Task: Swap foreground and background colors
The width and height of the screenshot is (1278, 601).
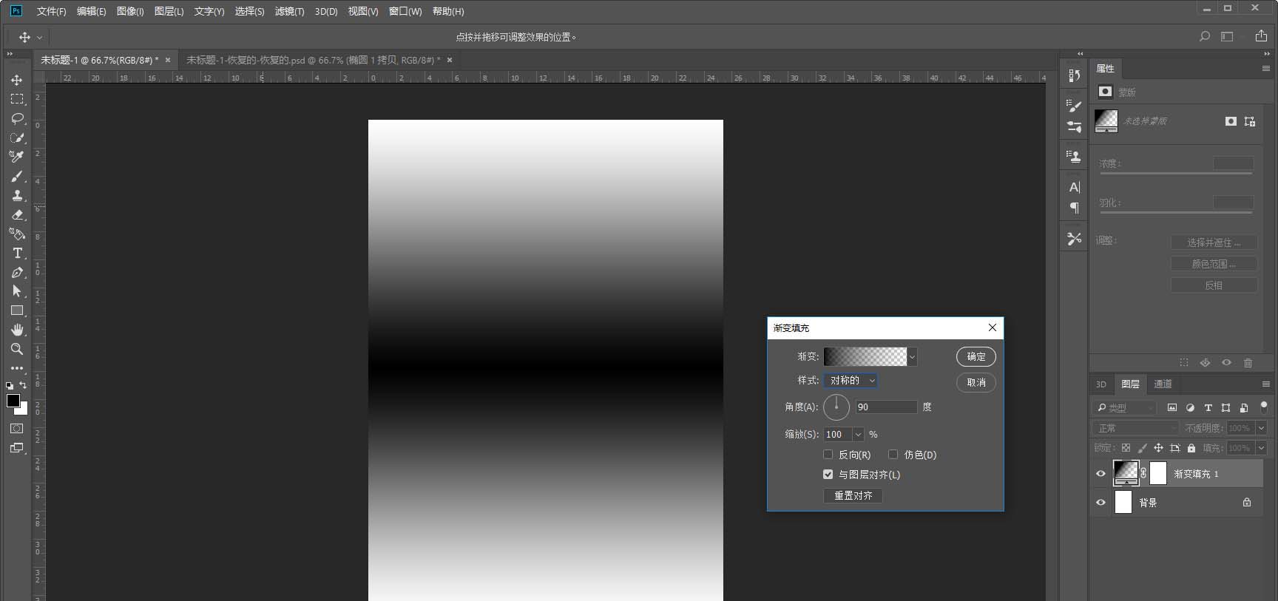Action: [23, 385]
